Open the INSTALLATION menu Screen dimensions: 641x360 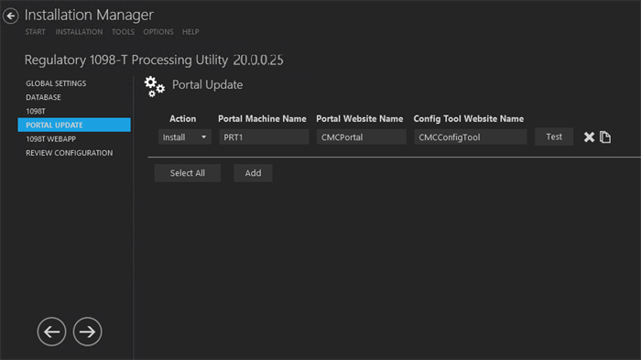click(80, 32)
